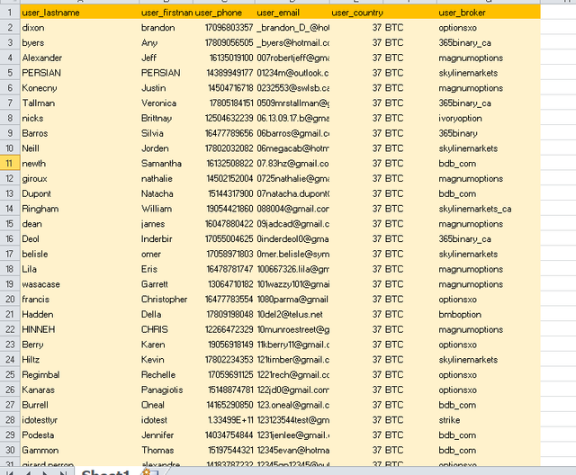The image size is (576, 475).
Task: Click magnumoptions broker cell in Alexander row
Action: pos(489,58)
